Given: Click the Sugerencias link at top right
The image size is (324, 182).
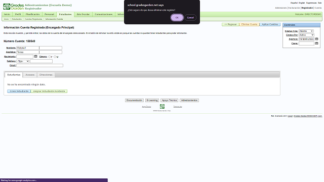Looking at the screenshot, I should tap(311, 3).
